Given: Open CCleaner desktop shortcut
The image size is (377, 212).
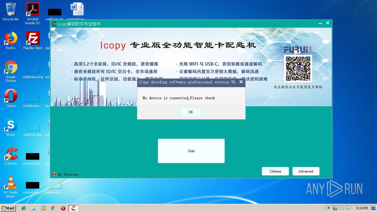Looking at the screenshot, I should pos(11,156).
